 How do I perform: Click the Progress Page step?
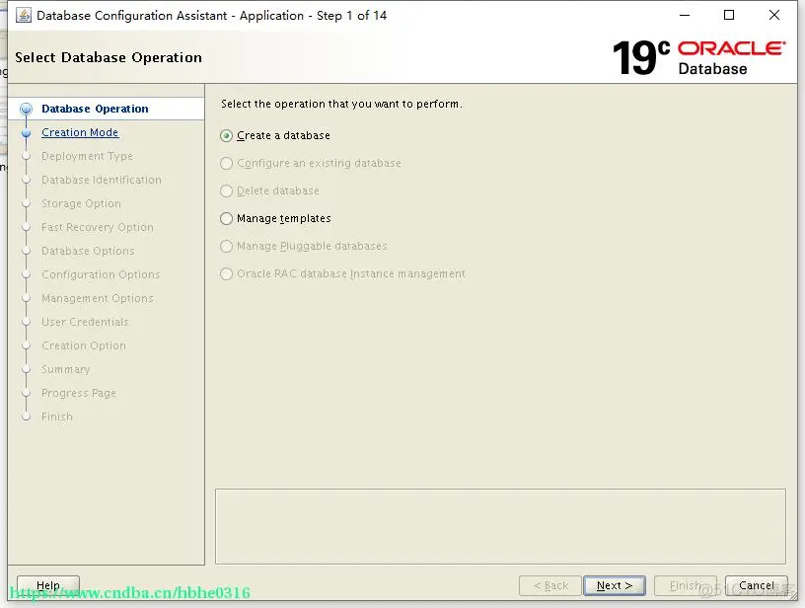[x=79, y=393]
